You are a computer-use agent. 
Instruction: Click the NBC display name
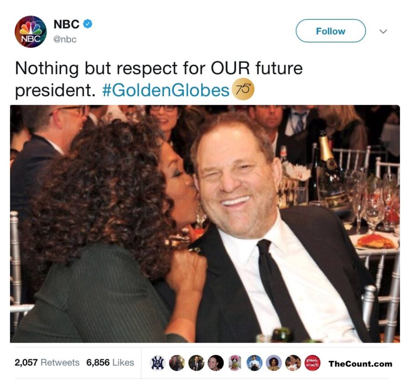tap(67, 25)
